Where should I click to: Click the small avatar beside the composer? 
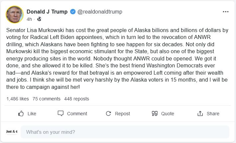(12, 132)
